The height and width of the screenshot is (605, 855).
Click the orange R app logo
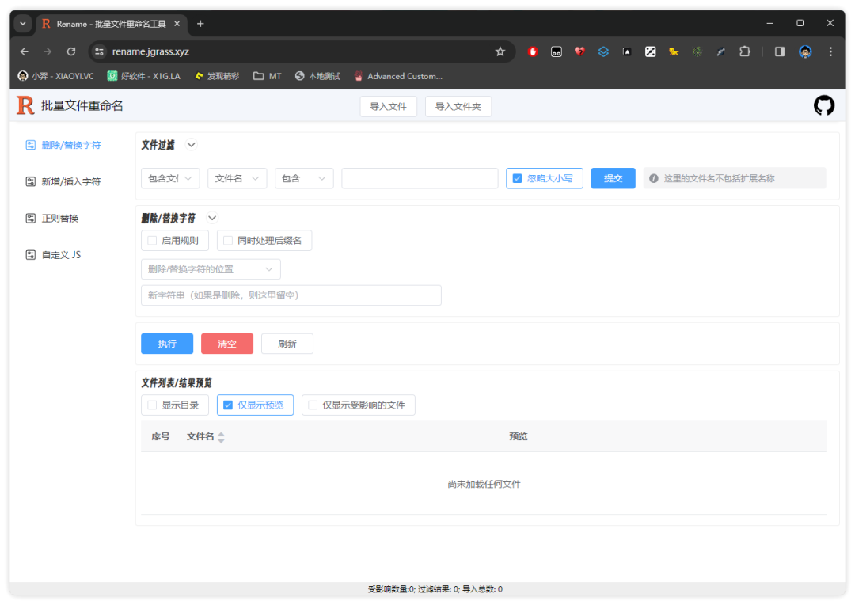25,105
